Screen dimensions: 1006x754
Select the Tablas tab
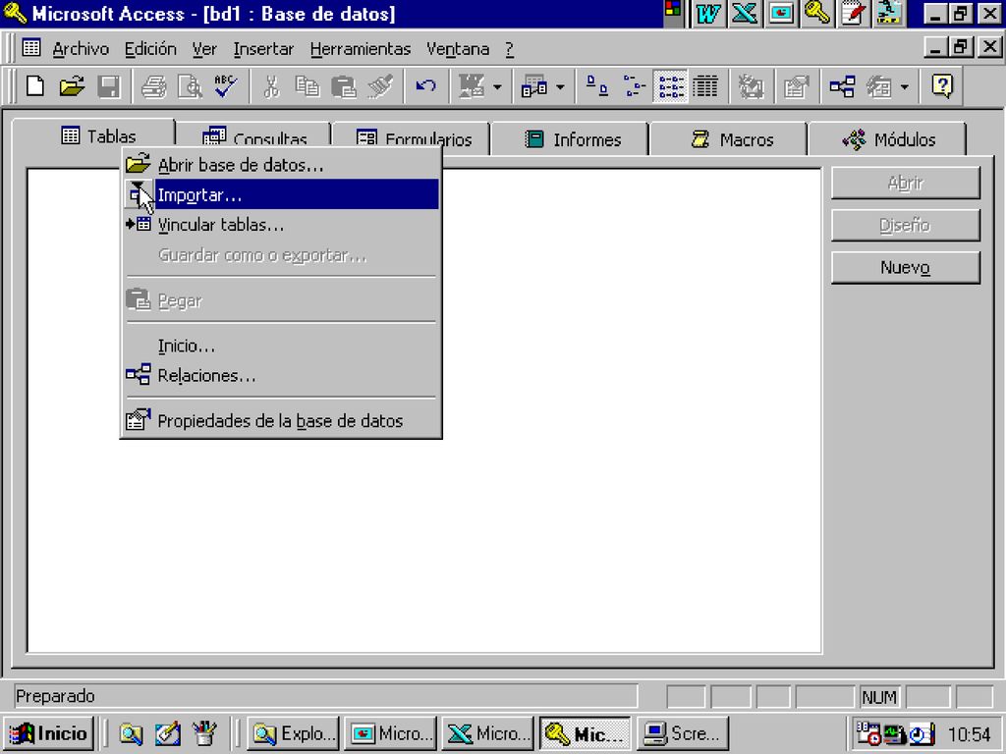point(98,135)
